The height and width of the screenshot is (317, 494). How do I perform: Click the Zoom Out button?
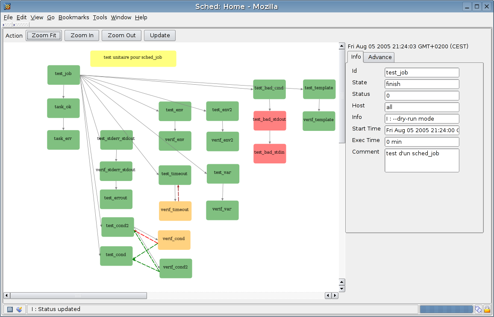point(121,36)
